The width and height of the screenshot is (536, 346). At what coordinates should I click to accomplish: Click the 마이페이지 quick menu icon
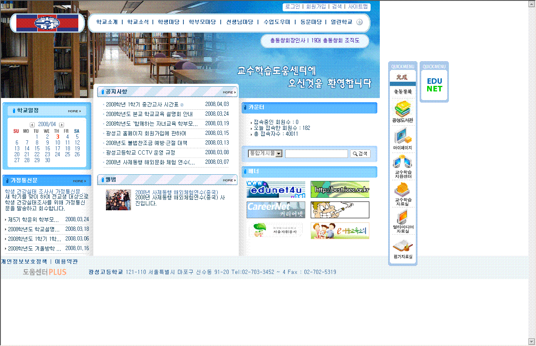coord(402,137)
